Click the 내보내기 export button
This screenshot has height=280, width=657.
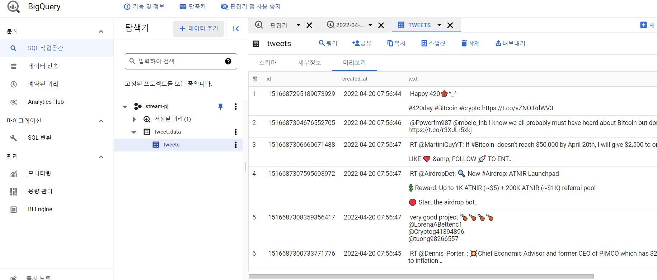[x=510, y=43]
